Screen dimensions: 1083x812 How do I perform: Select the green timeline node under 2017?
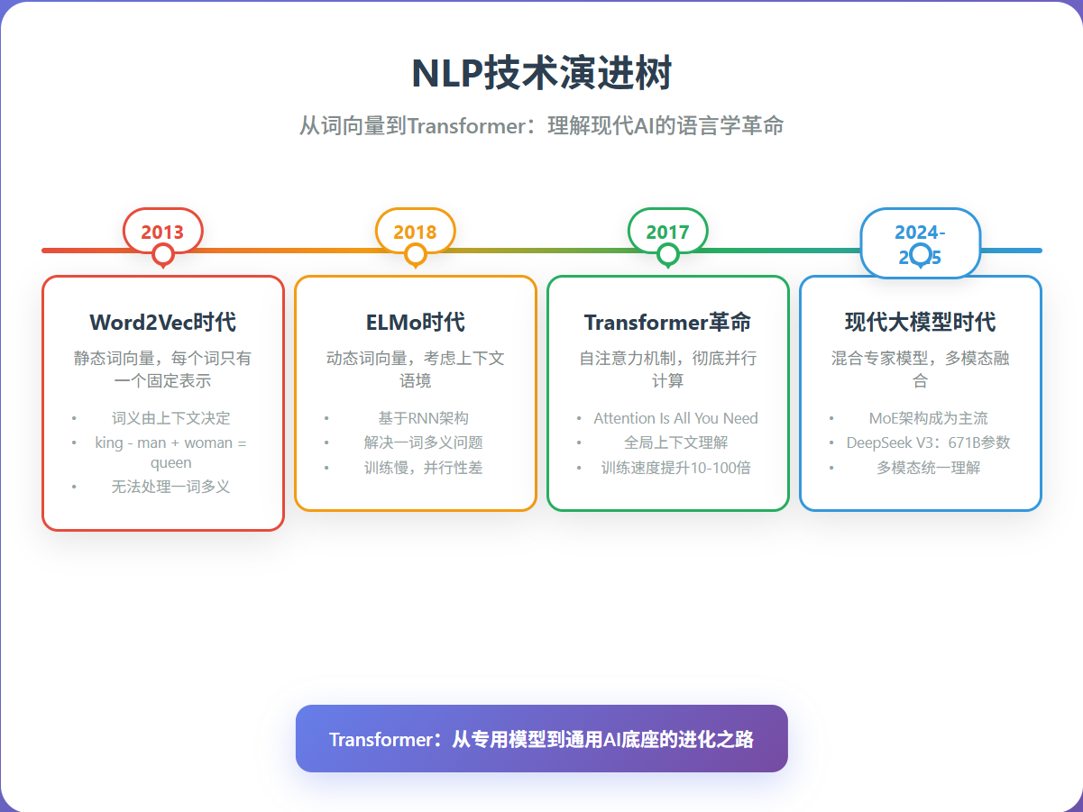click(x=667, y=254)
